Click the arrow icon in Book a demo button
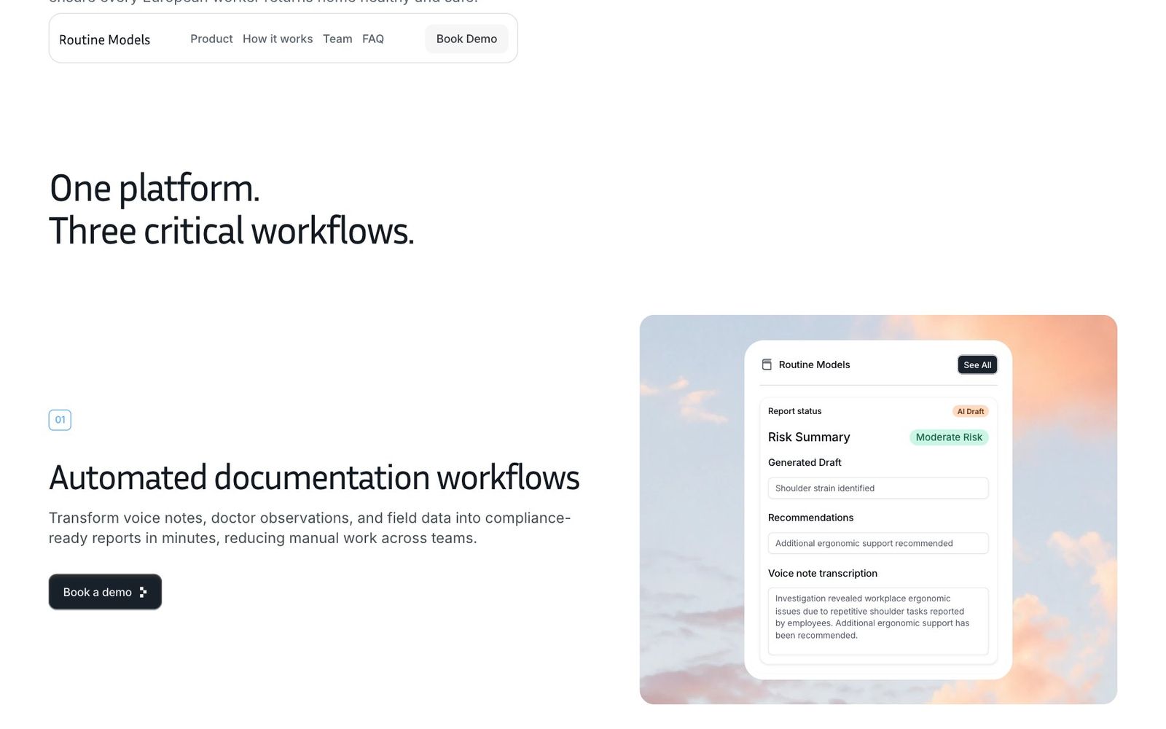The image size is (1166, 729). coord(143,592)
